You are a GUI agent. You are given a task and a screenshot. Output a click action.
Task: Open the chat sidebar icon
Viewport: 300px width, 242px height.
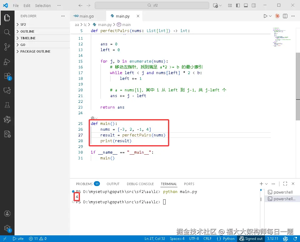click(7, 90)
